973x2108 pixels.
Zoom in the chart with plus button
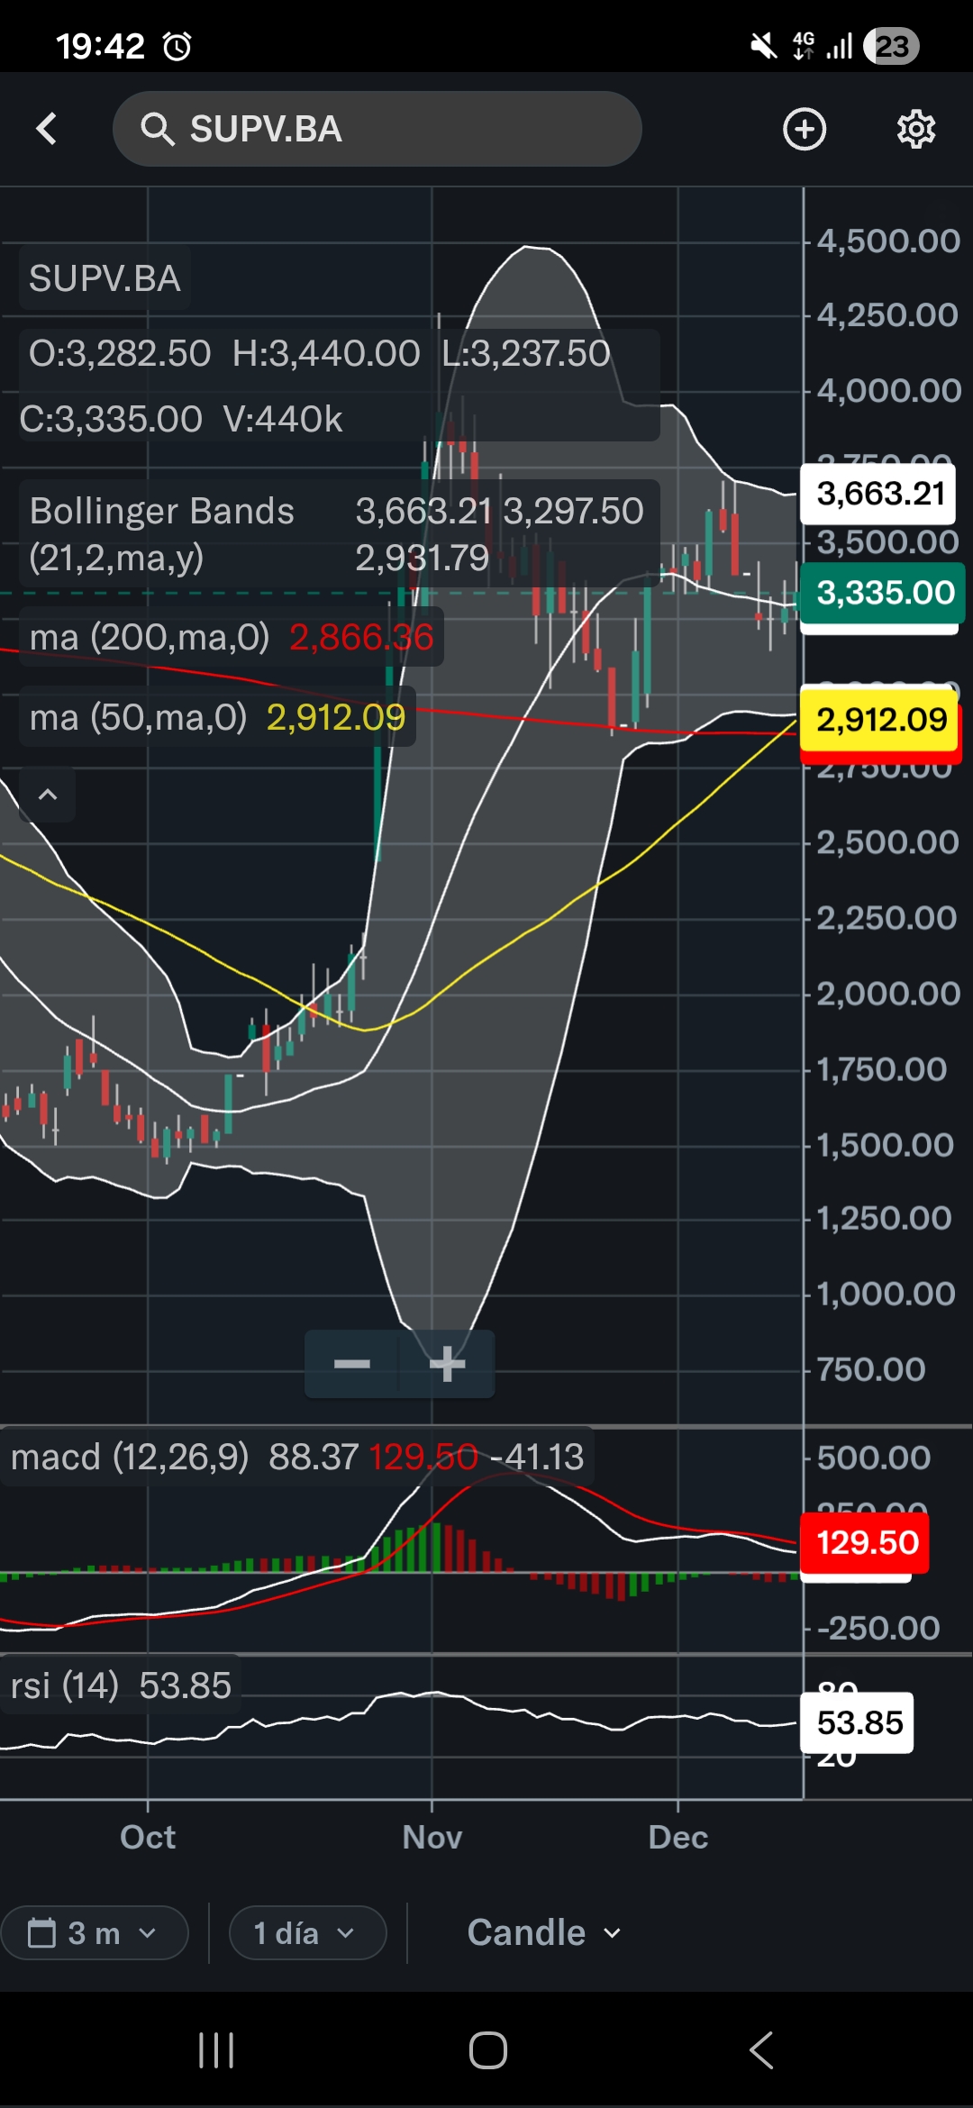click(x=448, y=1364)
